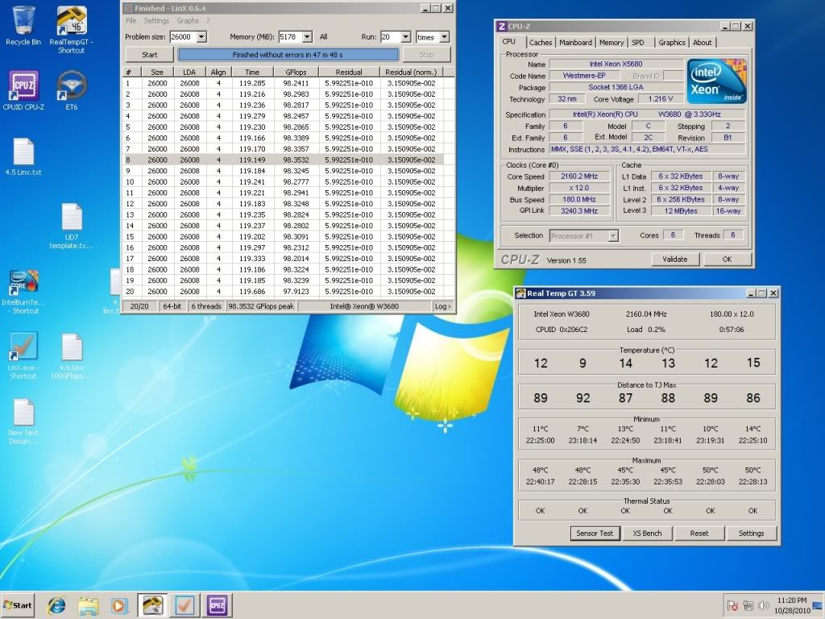The image size is (825, 619).
Task: Click the Problem size input field
Action: coord(183,37)
